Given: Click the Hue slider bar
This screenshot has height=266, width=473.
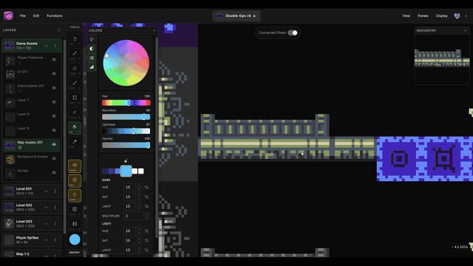Looking at the screenshot, I should (126, 103).
